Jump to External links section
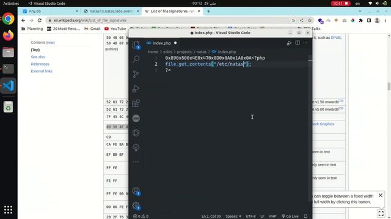 click(42, 71)
